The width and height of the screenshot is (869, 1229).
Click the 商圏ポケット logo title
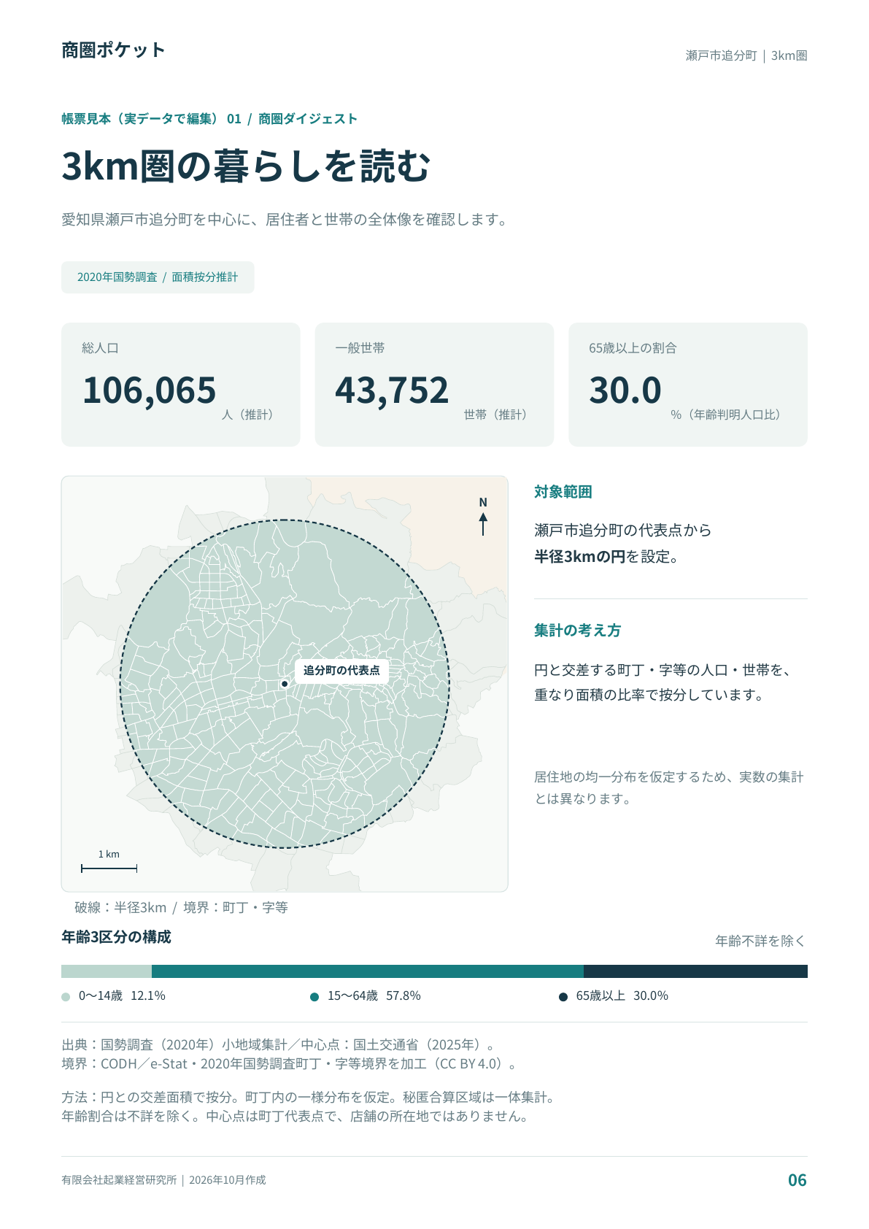113,50
